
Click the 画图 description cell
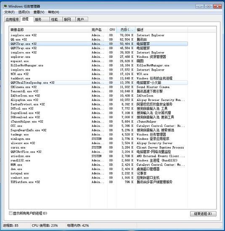140,61
